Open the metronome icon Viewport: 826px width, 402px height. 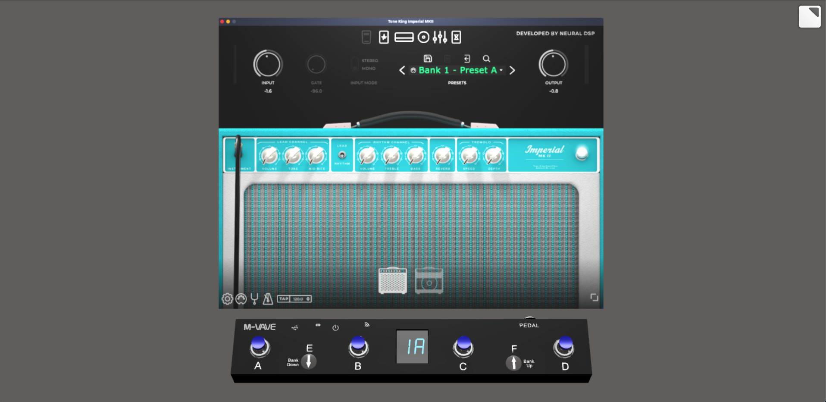point(268,298)
